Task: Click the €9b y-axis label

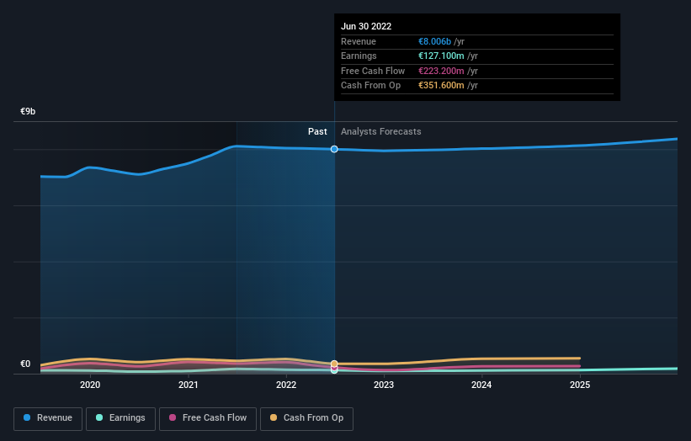Action: (28, 111)
